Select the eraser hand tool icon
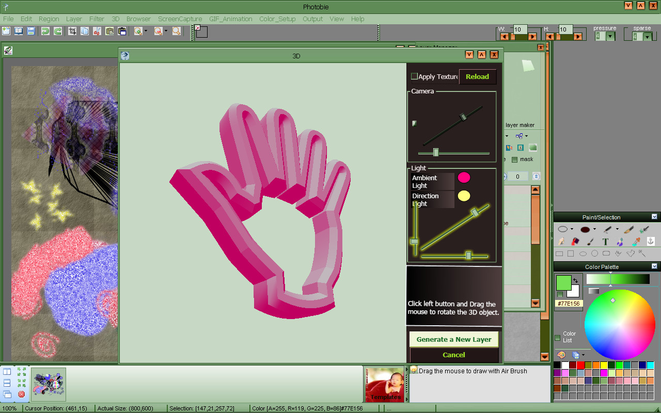Viewport: 661px width, 413px height. (x=560, y=241)
